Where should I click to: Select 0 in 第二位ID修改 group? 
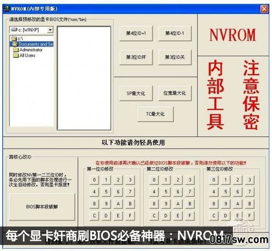click(x=154, y=180)
